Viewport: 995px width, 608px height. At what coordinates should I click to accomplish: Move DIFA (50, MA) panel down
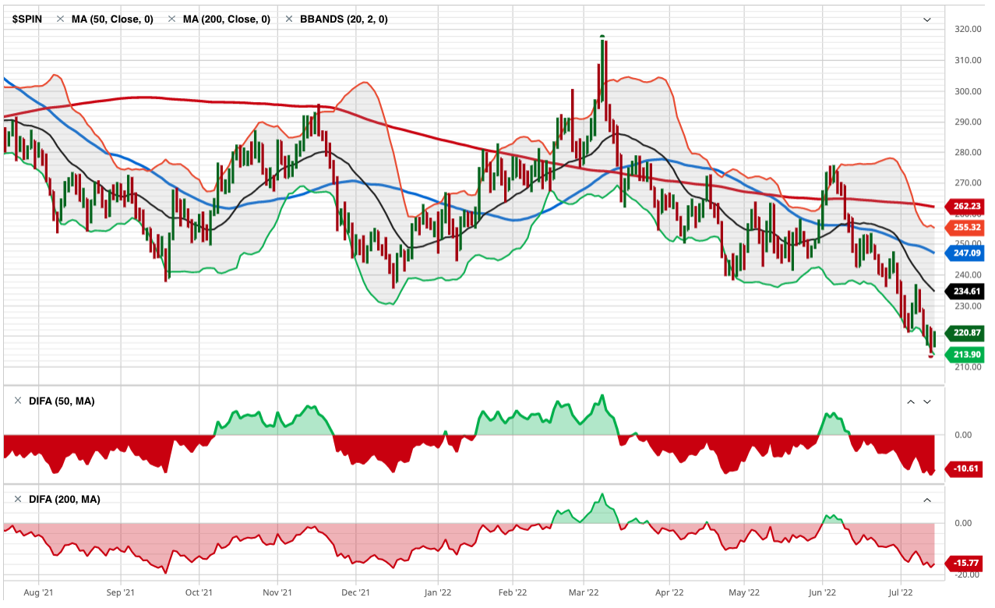point(927,401)
